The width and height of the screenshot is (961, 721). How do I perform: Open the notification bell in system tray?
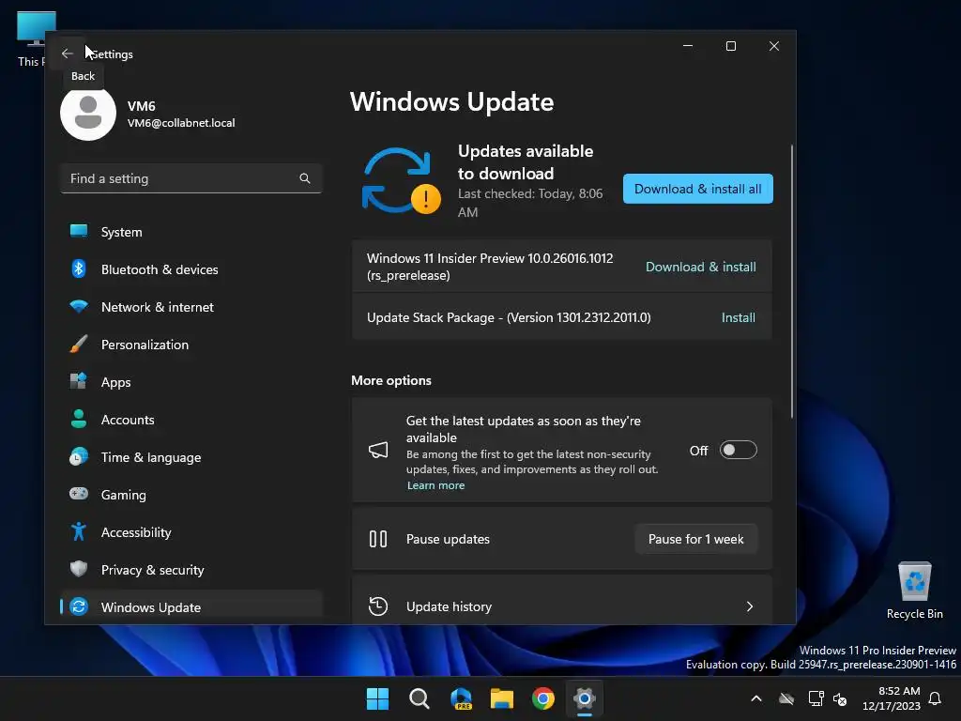[x=936, y=698]
